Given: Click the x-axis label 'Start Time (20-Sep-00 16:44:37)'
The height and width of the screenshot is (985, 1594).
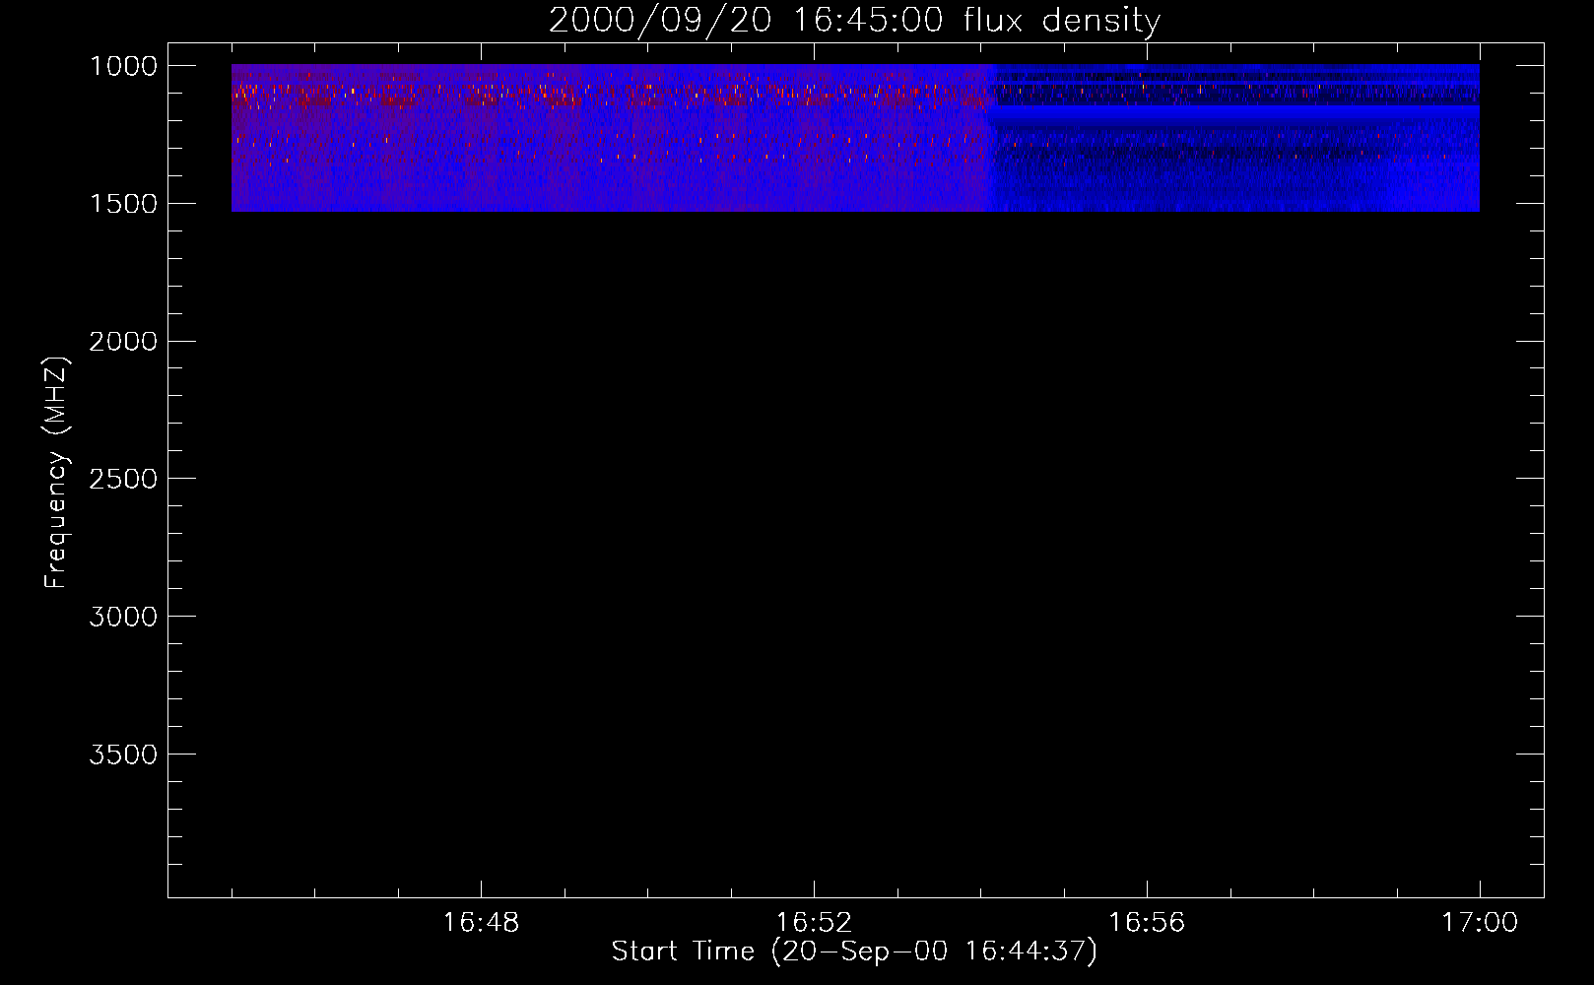Looking at the screenshot, I should [854, 952].
